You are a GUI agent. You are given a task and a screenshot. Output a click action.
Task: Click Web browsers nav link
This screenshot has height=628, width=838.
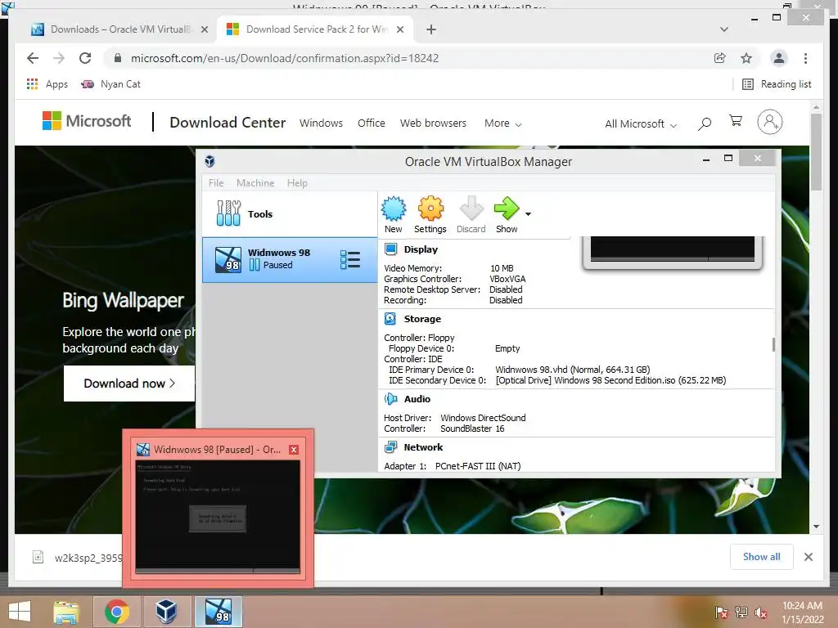[433, 123]
